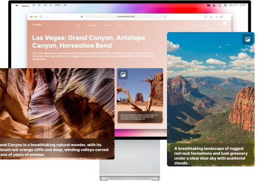
Task: Go back using browser arrow
Action: (x=47, y=17)
